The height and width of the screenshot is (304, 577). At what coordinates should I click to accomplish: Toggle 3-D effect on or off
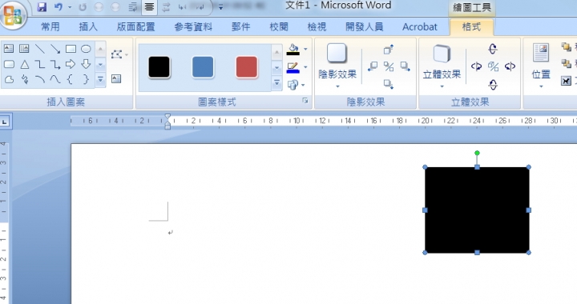pos(493,66)
